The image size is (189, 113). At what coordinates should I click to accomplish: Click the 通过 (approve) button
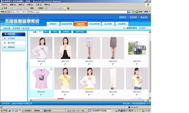(46, 32)
